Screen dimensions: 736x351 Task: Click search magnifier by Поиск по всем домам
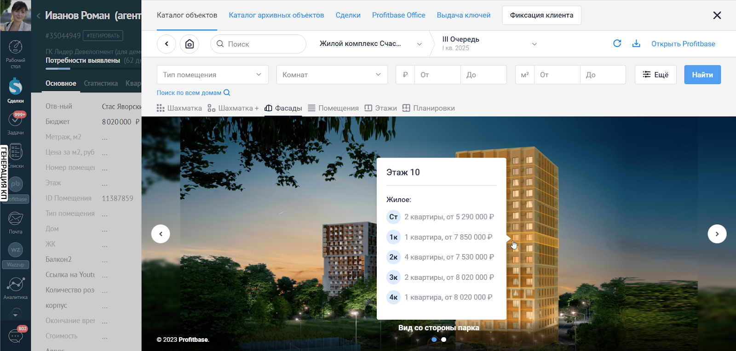pyautogui.click(x=227, y=92)
